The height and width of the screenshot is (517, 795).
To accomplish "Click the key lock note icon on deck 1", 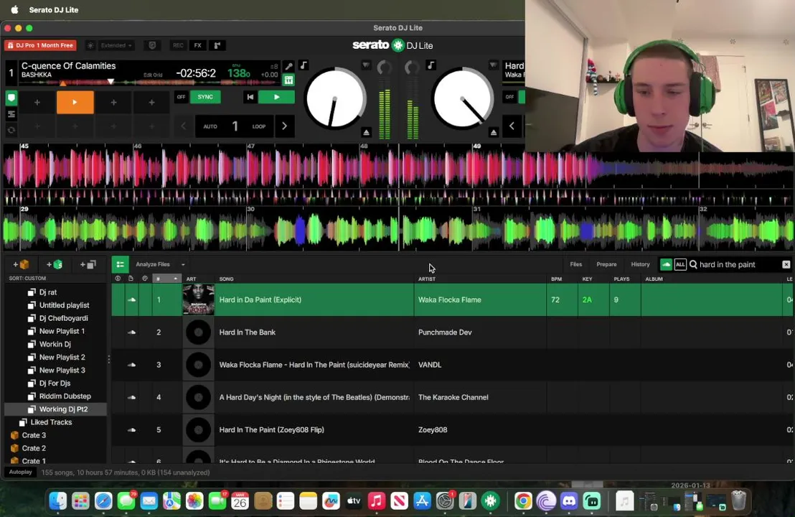I will (x=304, y=65).
